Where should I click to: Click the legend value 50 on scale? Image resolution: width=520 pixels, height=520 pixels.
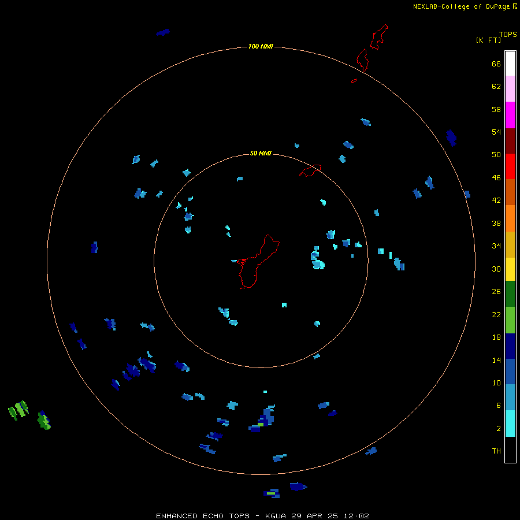(x=496, y=154)
